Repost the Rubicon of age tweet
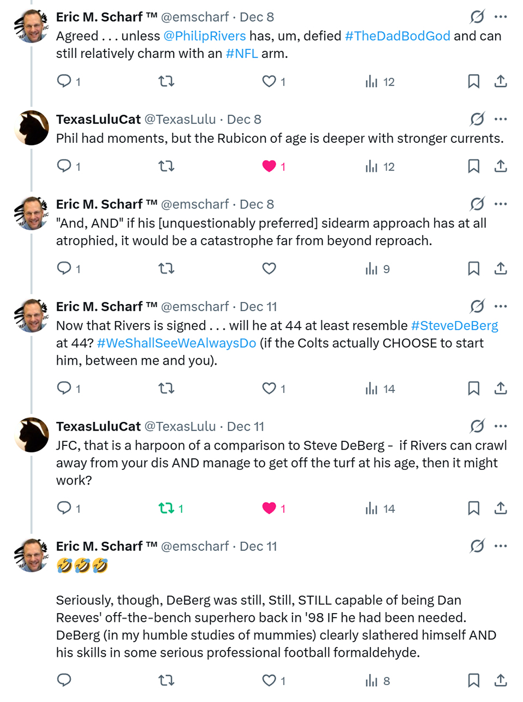523x702 pixels. click(x=166, y=166)
